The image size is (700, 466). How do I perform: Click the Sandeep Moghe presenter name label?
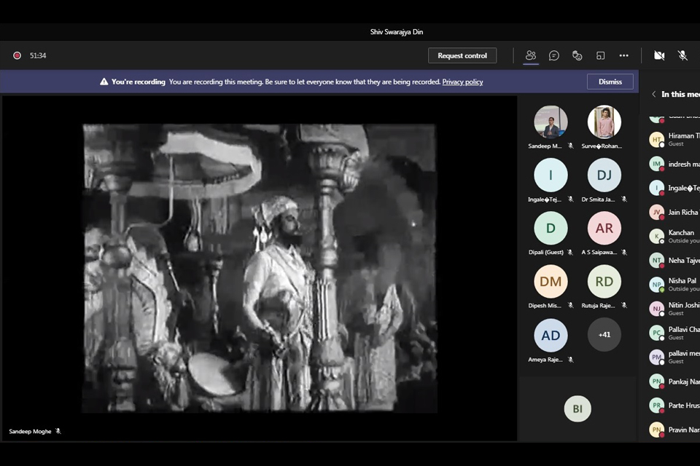[x=30, y=431]
